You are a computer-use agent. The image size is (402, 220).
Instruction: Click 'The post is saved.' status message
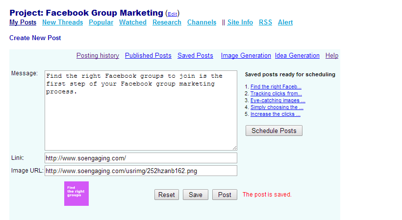coord(267,195)
